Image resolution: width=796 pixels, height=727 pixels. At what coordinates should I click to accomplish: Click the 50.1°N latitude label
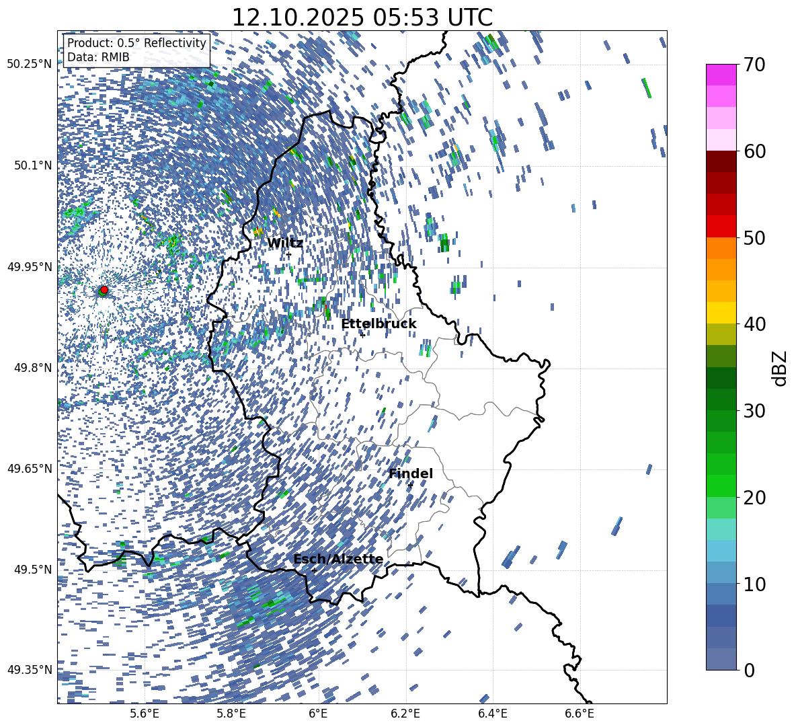click(x=34, y=165)
